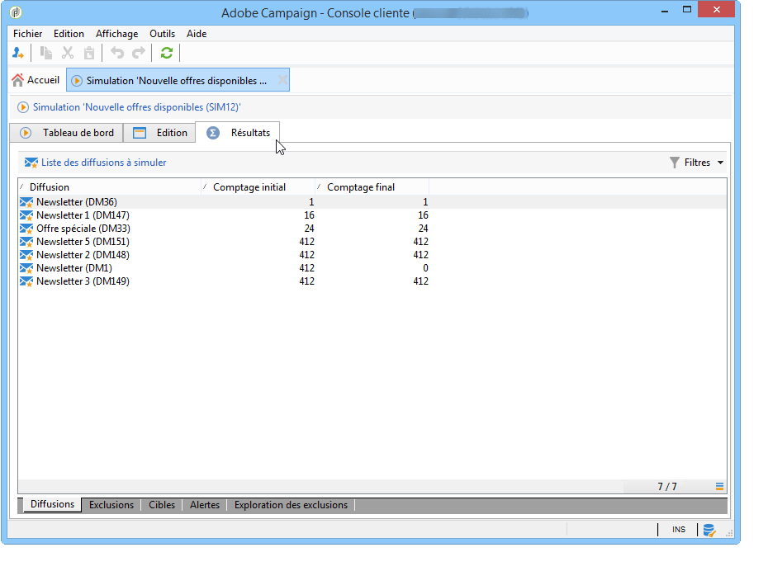Select the Newsletter 5 (DM151) row text
The image size is (768, 571).
click(83, 242)
